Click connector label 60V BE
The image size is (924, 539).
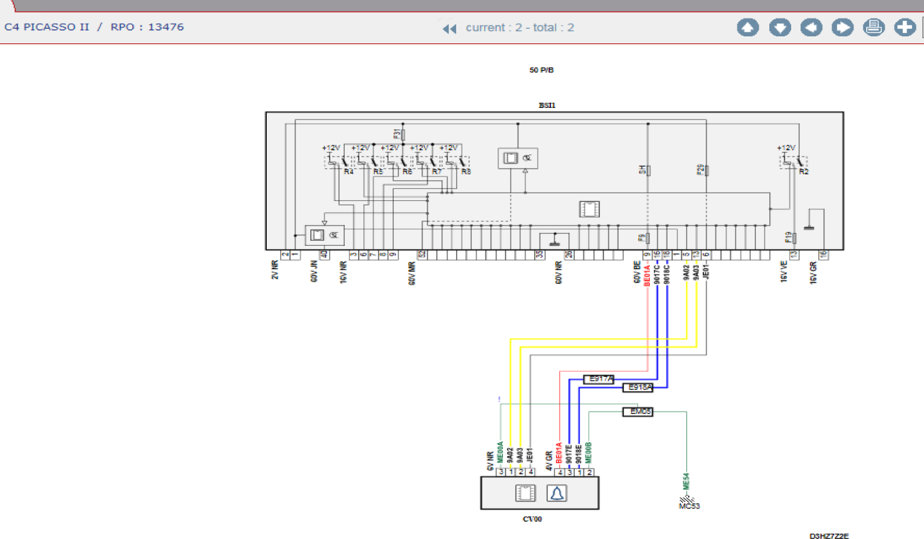(638, 272)
